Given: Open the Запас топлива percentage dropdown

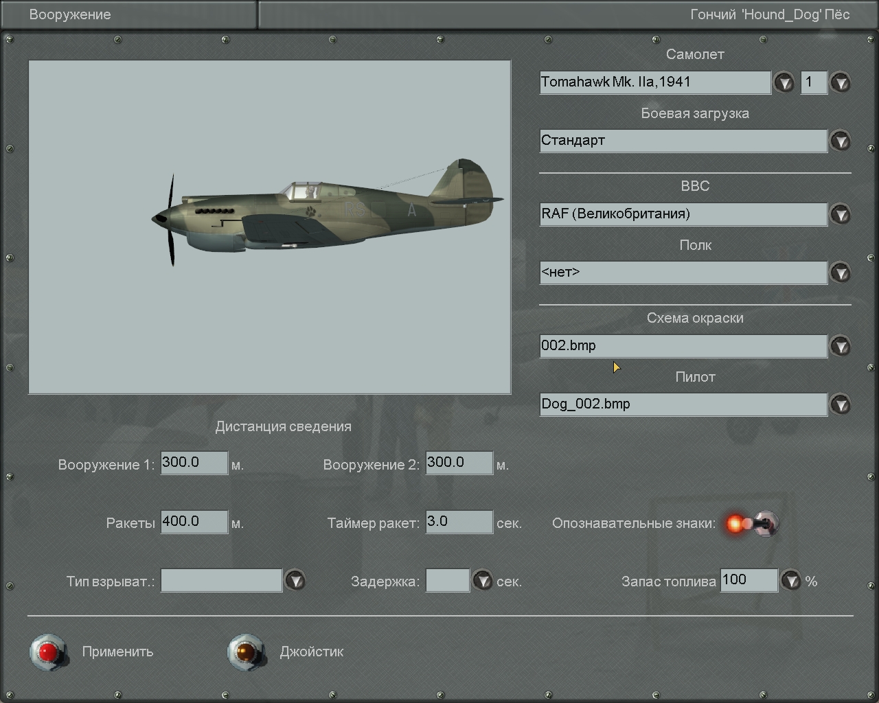Looking at the screenshot, I should click(791, 581).
